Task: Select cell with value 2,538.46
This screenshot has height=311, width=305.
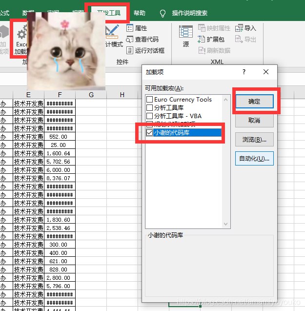Action: 60,228
